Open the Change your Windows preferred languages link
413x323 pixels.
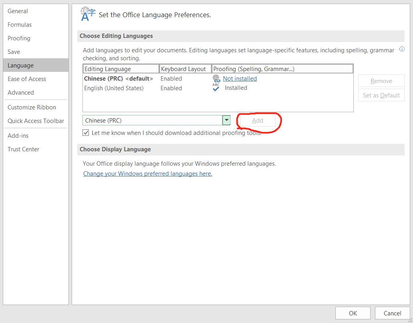(148, 174)
